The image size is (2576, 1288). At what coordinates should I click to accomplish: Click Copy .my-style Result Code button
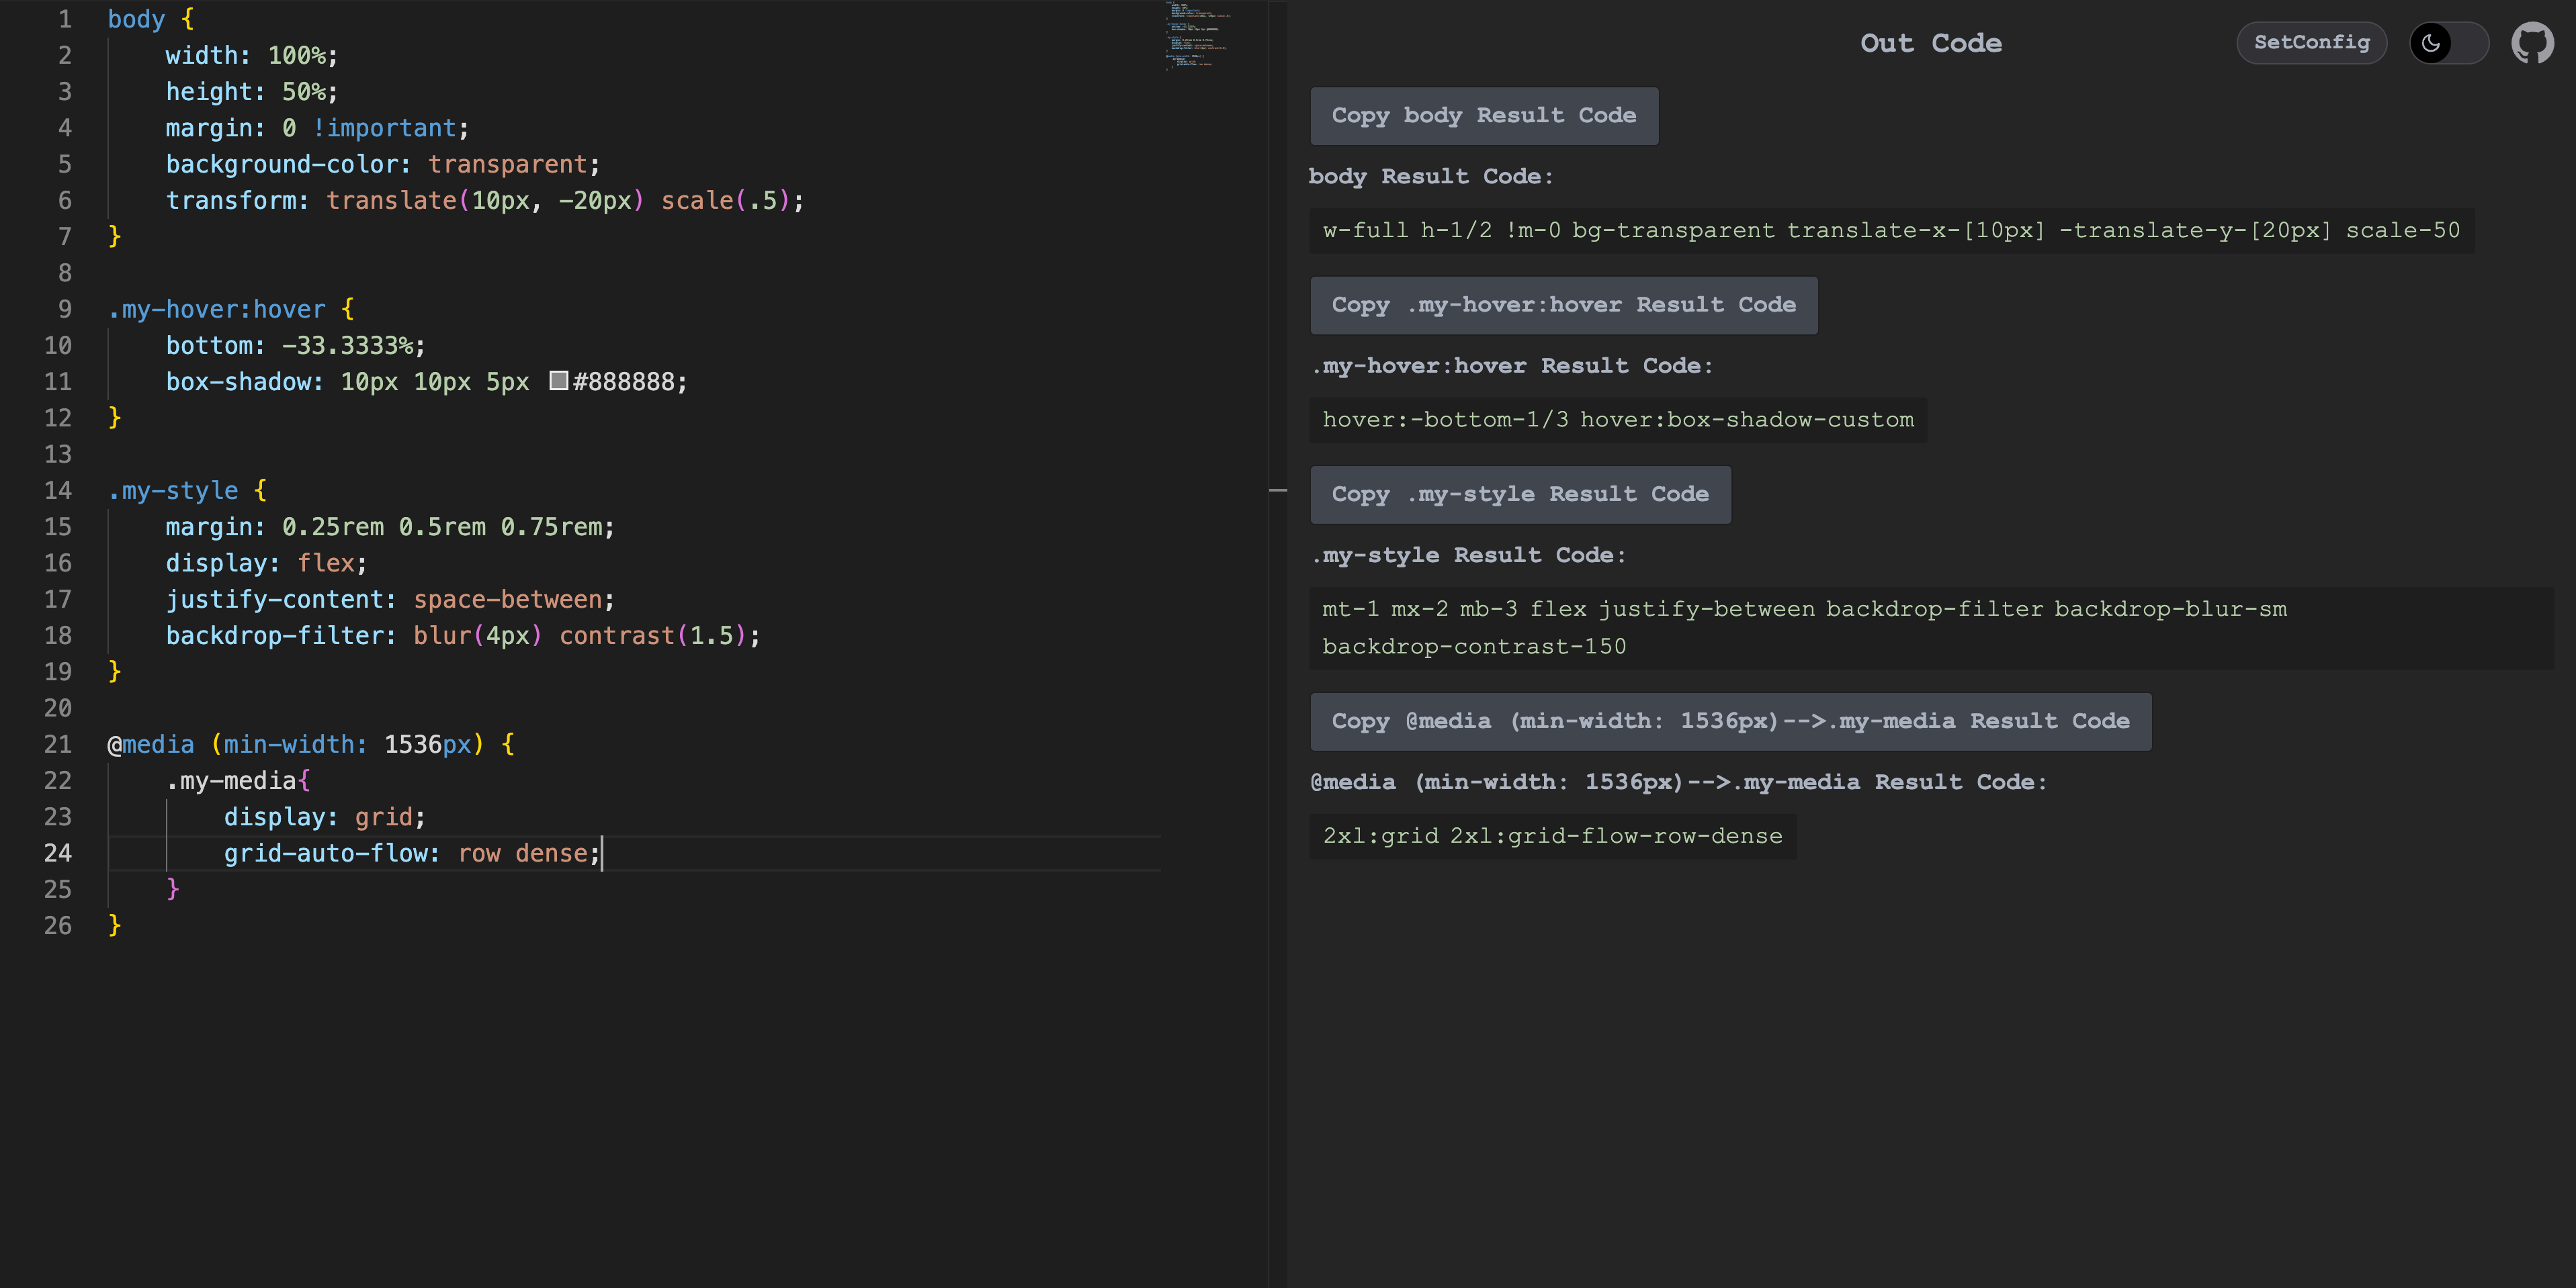coord(1520,495)
